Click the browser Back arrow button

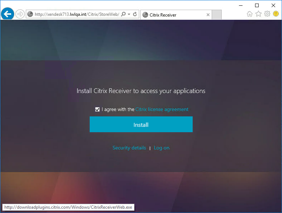tap(8, 14)
